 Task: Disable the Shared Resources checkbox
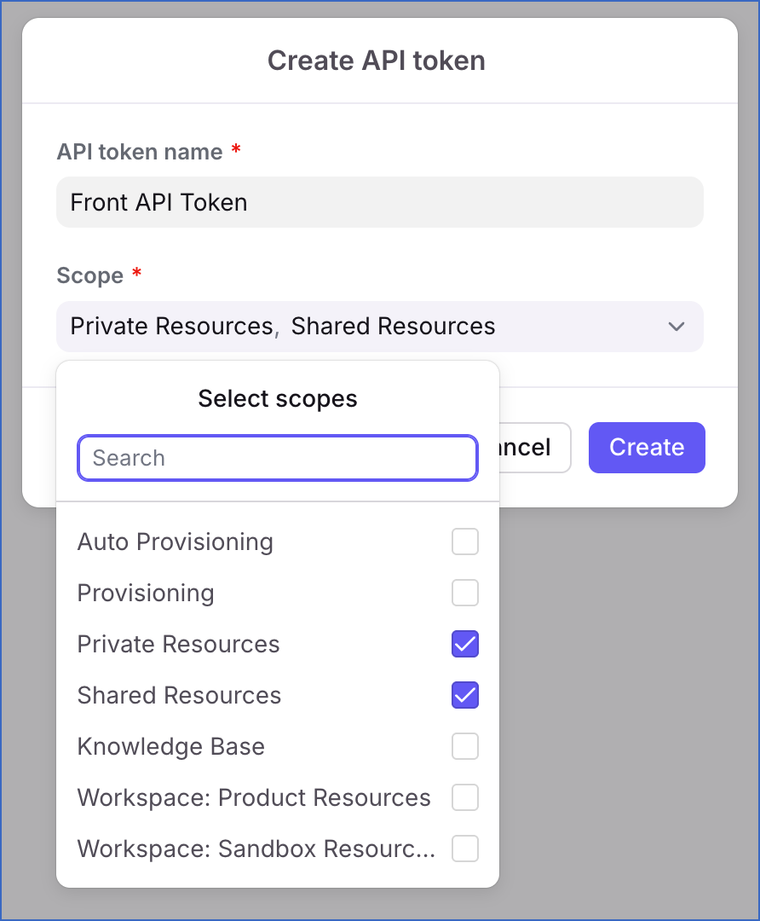pos(465,695)
